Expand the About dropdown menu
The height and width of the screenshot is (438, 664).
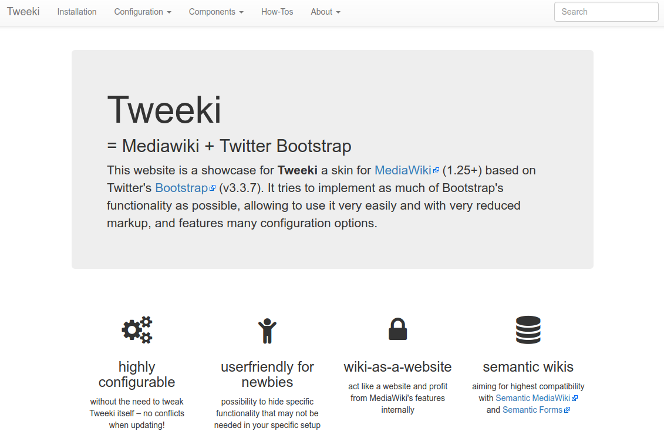coord(326,12)
